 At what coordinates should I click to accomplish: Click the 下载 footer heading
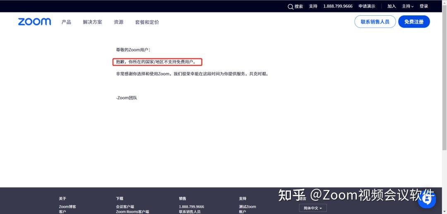[120, 198]
